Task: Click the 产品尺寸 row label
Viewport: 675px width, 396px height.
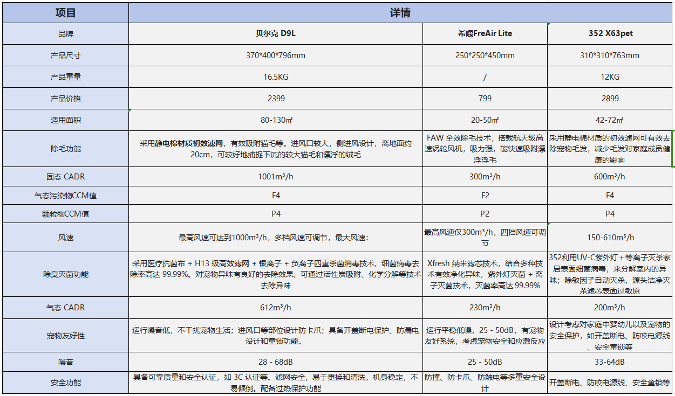Action: (65, 55)
